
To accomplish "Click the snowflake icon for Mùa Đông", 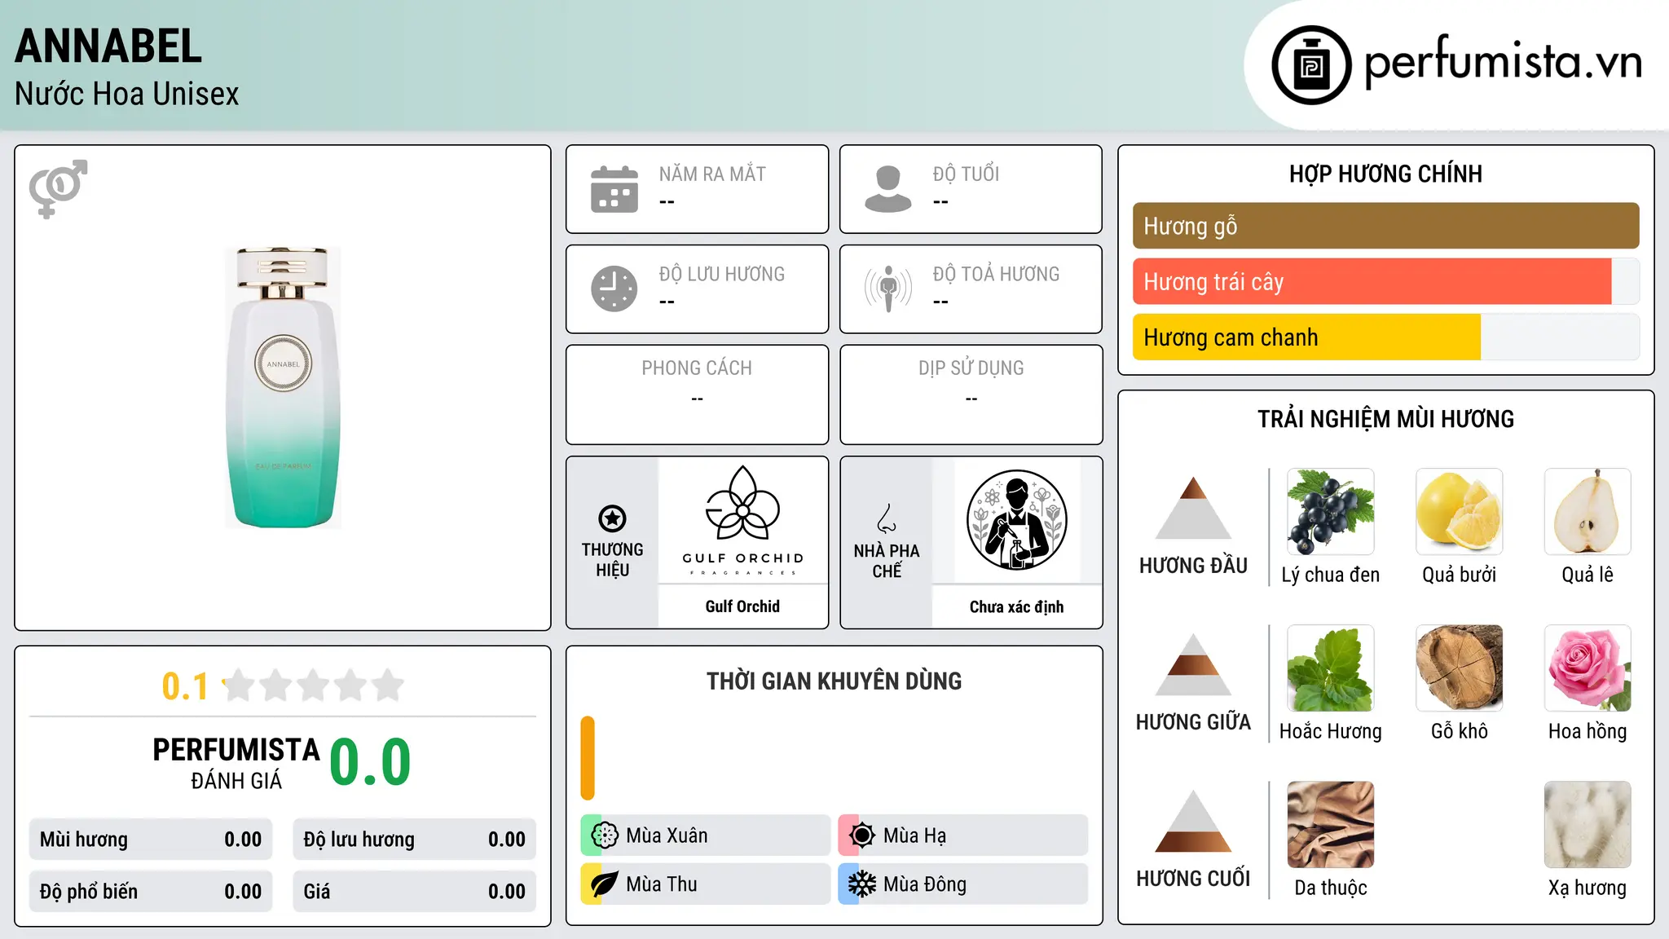I will click(862, 884).
